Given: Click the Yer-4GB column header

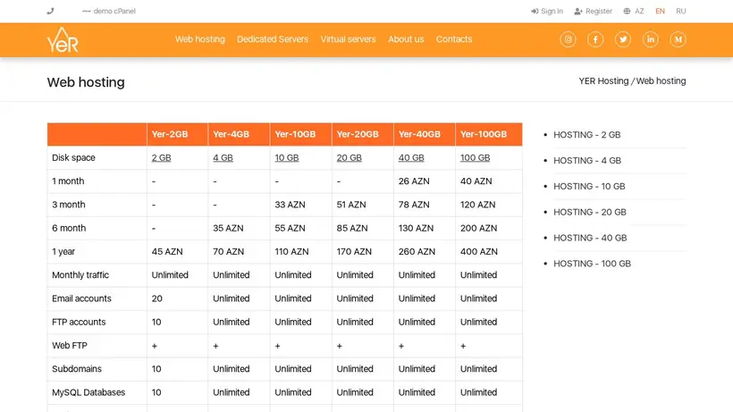Looking at the screenshot, I should (239, 135).
